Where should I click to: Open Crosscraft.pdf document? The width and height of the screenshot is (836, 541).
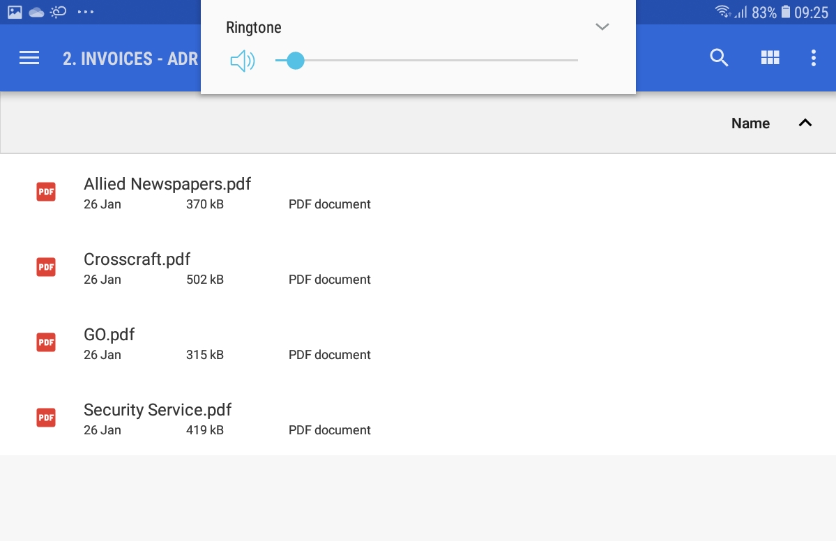[x=137, y=260]
